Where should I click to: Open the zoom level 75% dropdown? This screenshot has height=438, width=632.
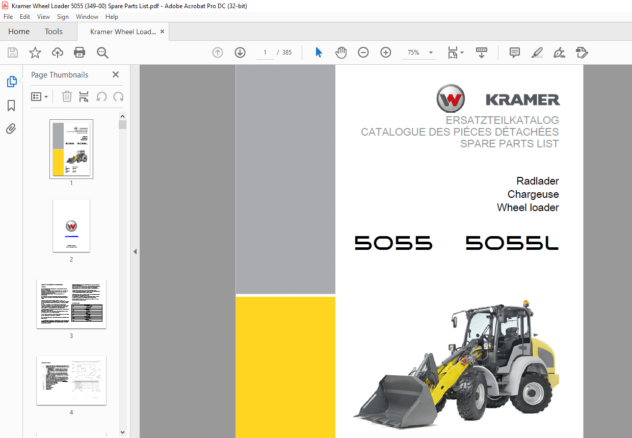(431, 52)
